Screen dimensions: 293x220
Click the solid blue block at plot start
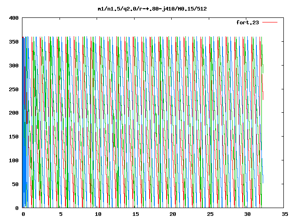[24, 122]
